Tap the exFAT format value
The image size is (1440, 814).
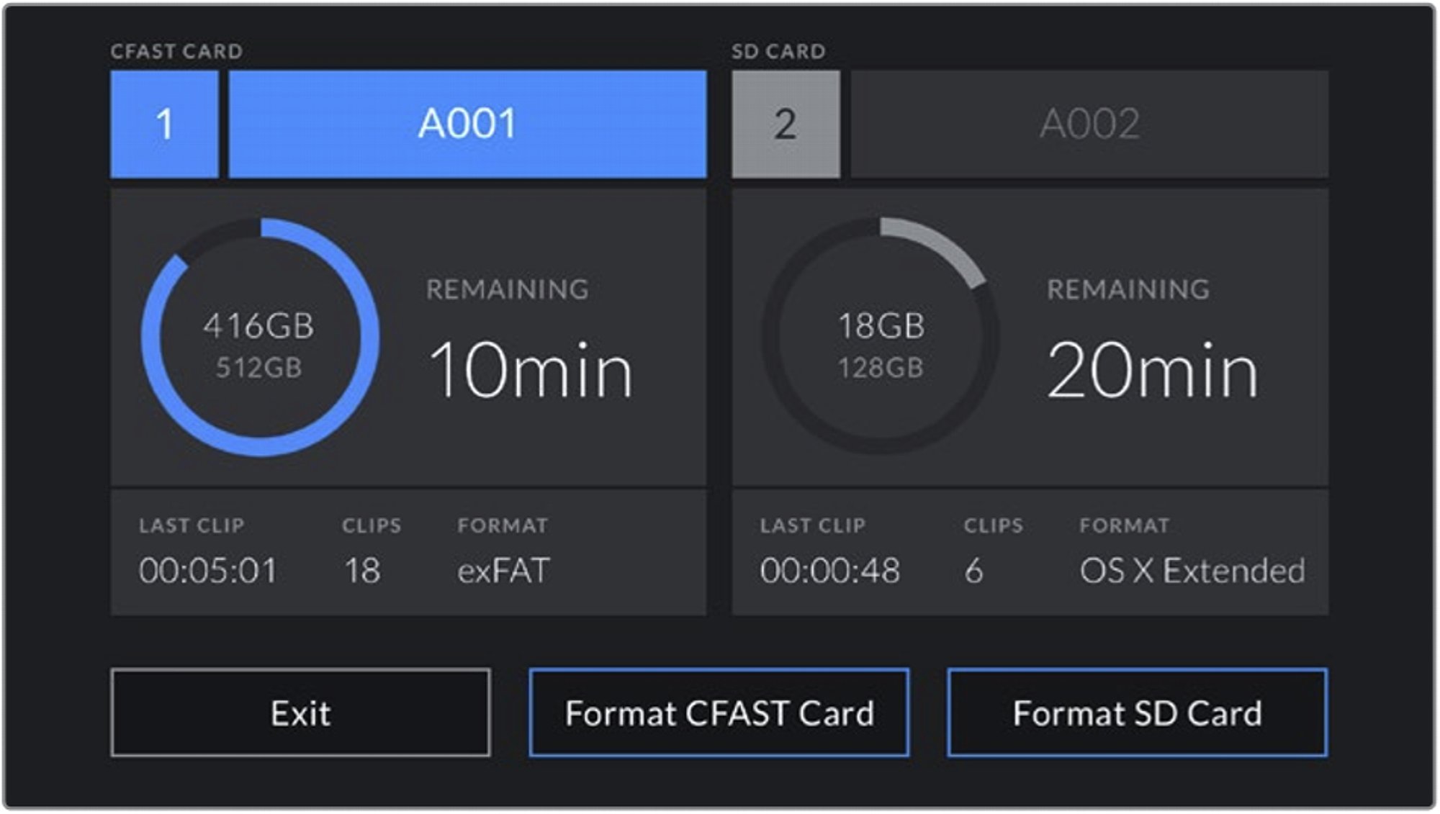coord(503,571)
